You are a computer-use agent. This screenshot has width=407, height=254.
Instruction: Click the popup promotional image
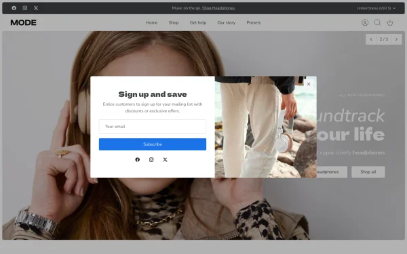pos(265,127)
